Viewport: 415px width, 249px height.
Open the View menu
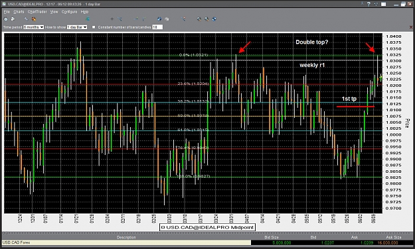coord(54,12)
